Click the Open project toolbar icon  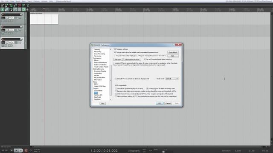tap(6, 5)
